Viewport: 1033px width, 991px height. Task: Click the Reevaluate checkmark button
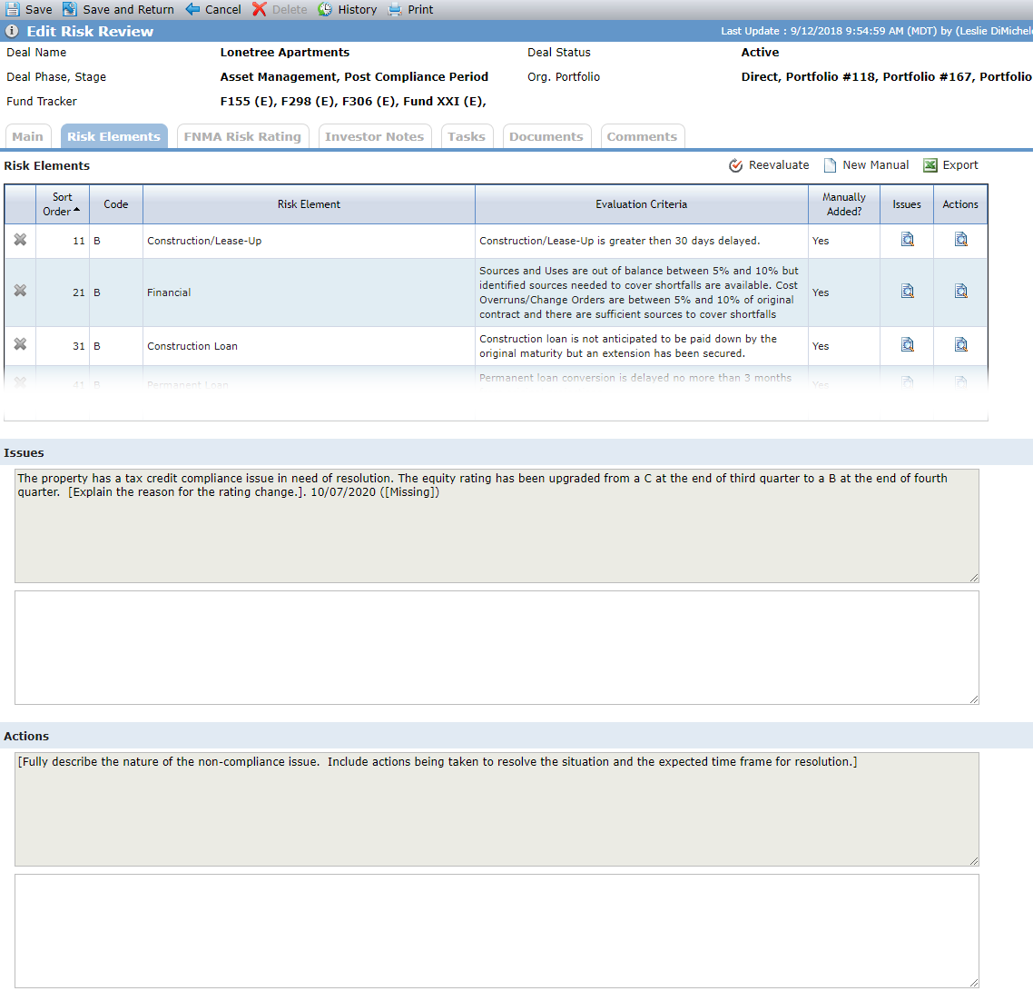click(x=769, y=164)
